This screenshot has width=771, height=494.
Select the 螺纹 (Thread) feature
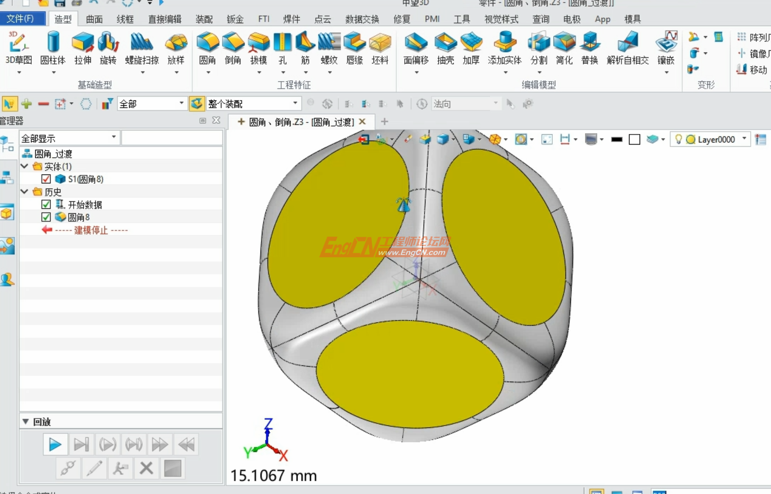click(329, 48)
